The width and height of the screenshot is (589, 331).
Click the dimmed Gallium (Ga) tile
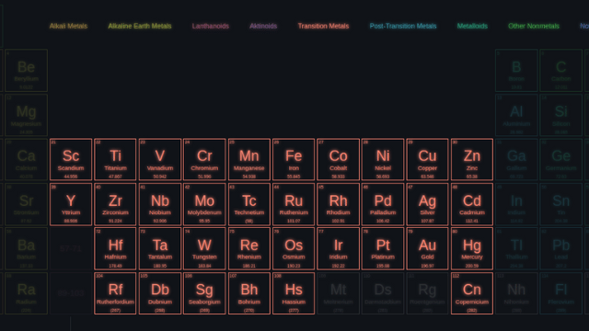(x=516, y=159)
